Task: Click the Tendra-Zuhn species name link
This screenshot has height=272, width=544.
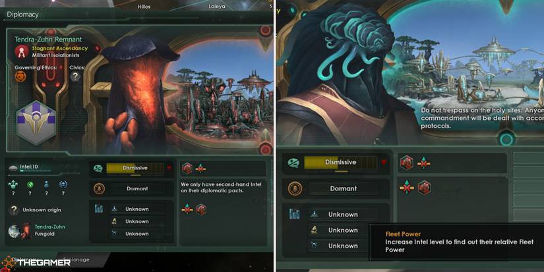Action: [x=50, y=227]
